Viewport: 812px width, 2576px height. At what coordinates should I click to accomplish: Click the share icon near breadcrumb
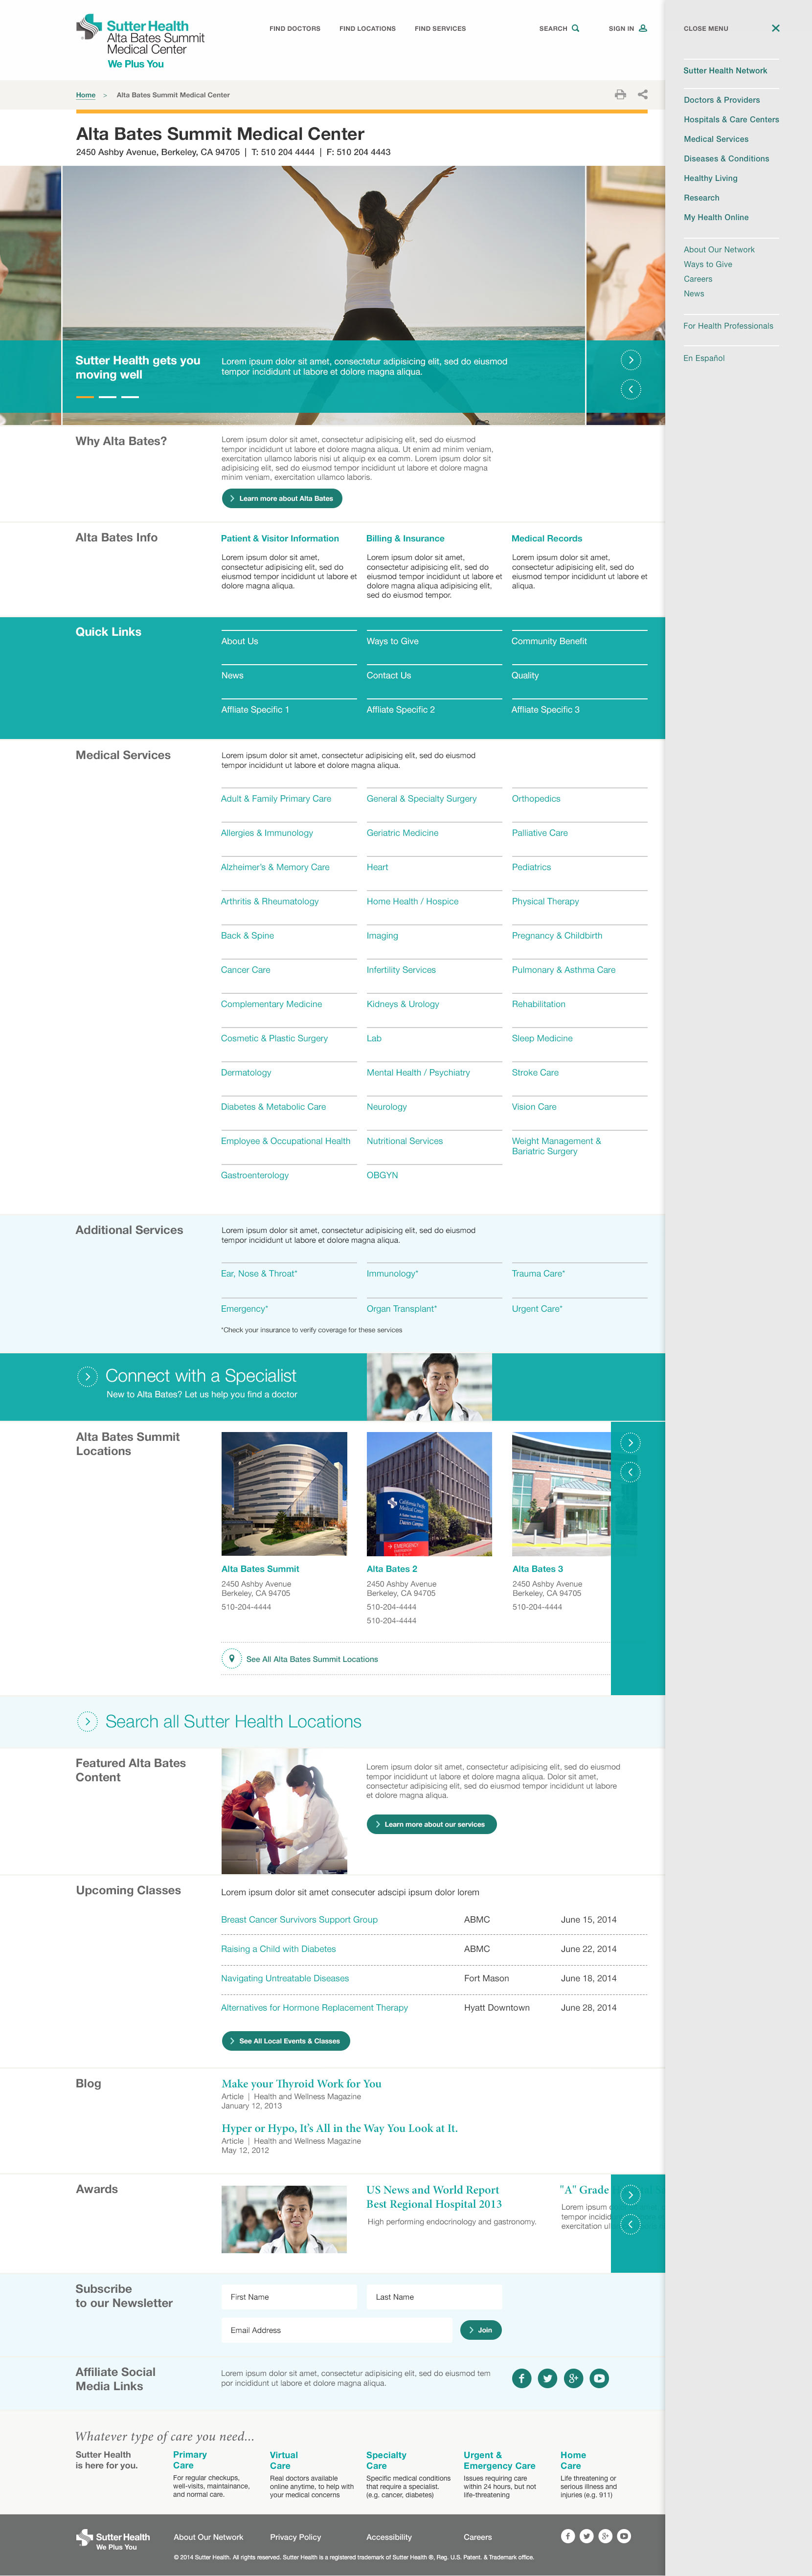pos(643,95)
